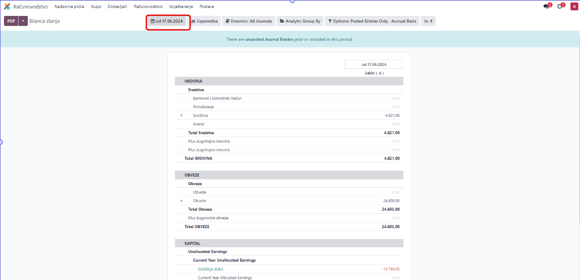The height and width of the screenshot is (280, 580).
Task: Open Dnevnici: All Journals filter
Action: (248, 21)
